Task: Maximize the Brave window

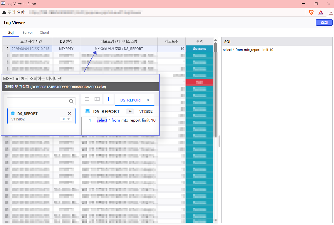Action: coord(316,4)
